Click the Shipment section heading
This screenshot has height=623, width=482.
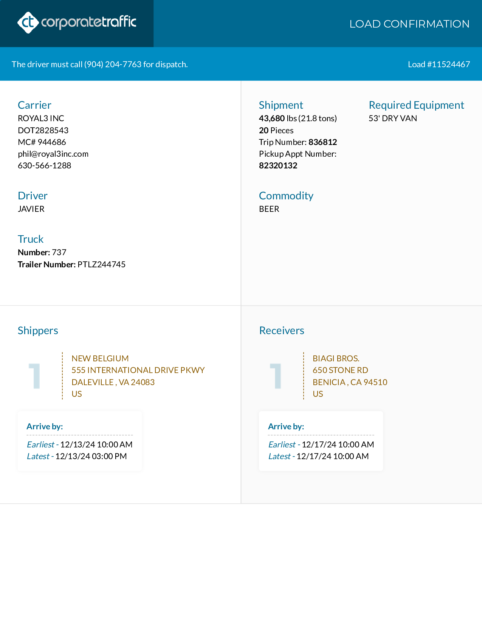pos(281,105)
